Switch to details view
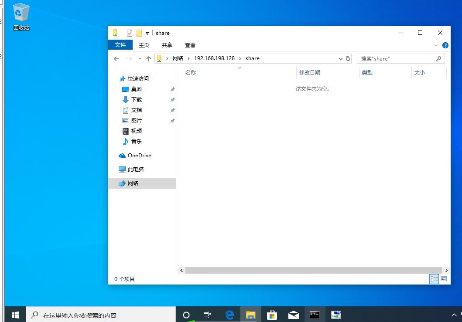The height and width of the screenshot is (322, 462). [434, 279]
